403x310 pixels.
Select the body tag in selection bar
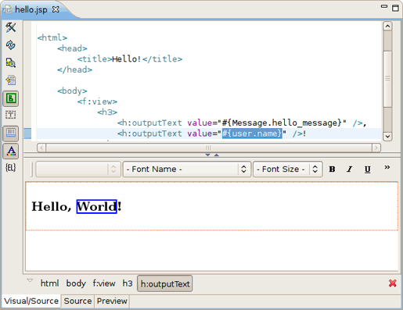click(x=76, y=283)
